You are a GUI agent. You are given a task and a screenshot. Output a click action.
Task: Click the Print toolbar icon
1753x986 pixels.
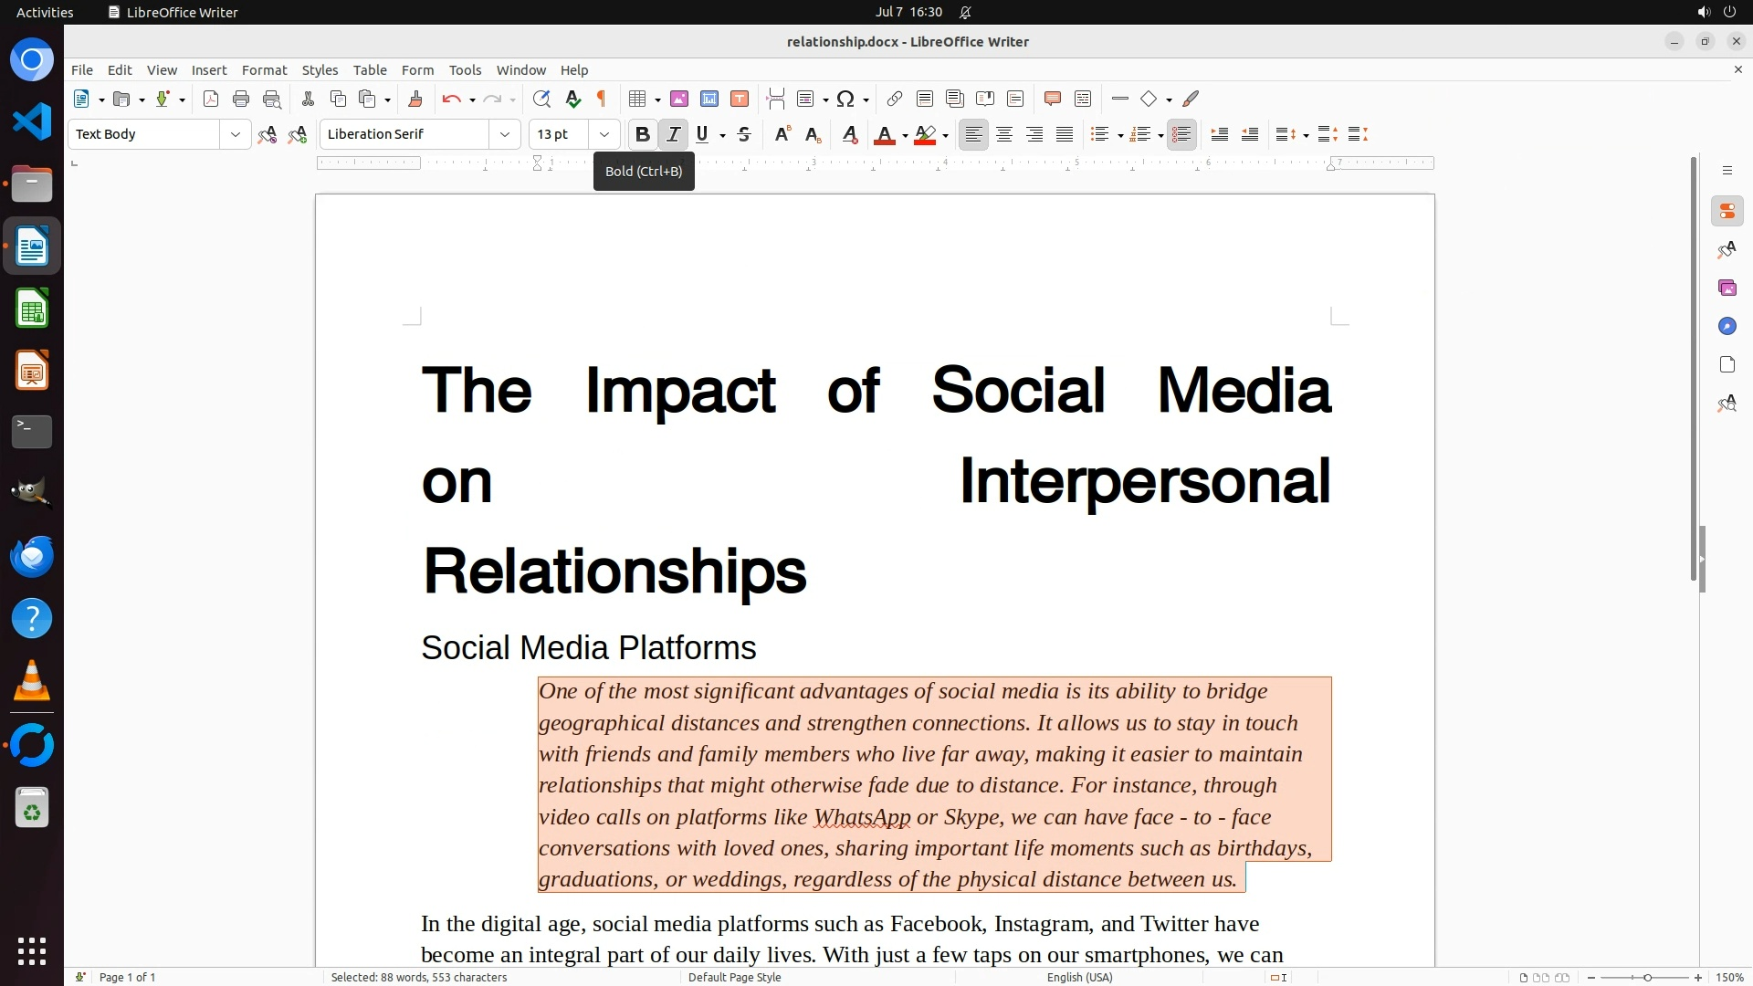(x=241, y=99)
